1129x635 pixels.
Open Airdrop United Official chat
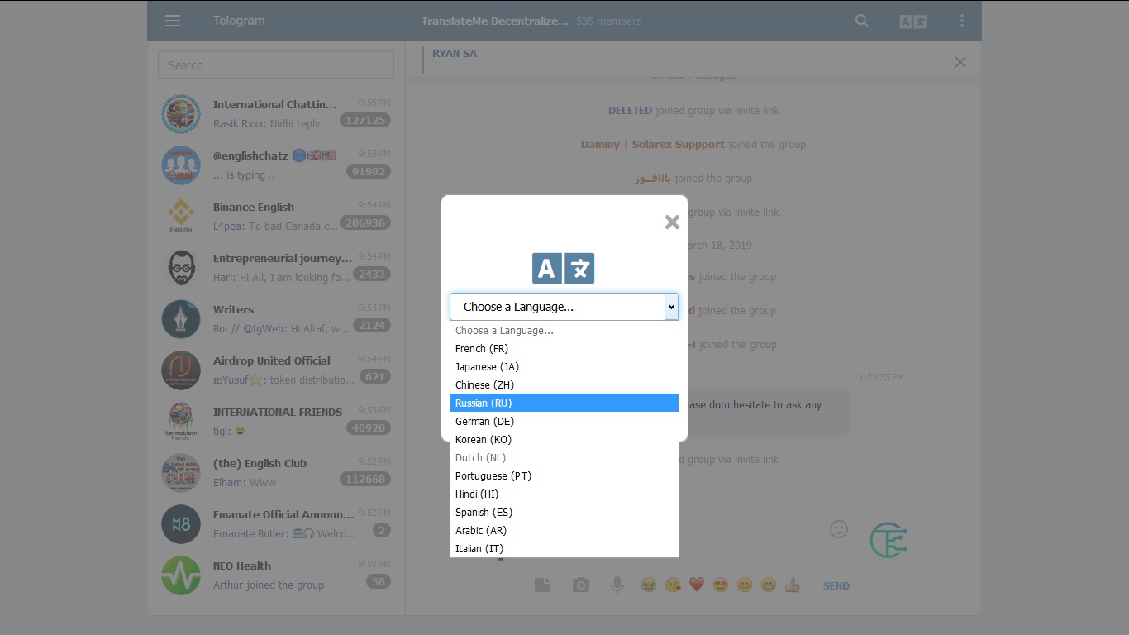tap(276, 370)
